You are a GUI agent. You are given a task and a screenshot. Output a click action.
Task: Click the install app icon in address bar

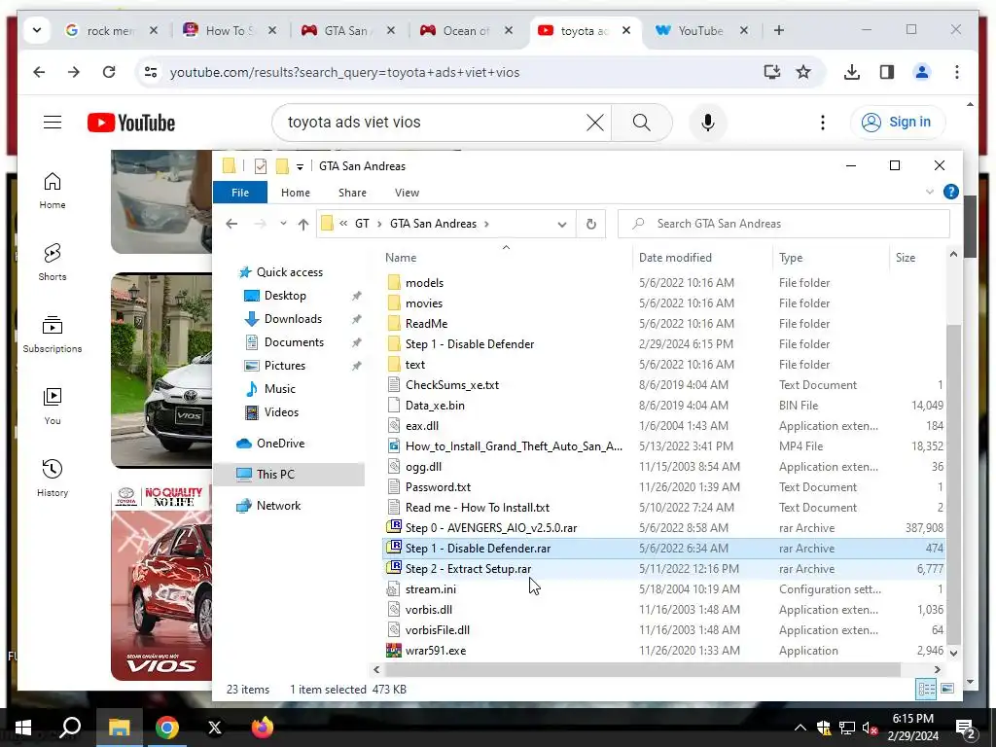[x=771, y=72]
